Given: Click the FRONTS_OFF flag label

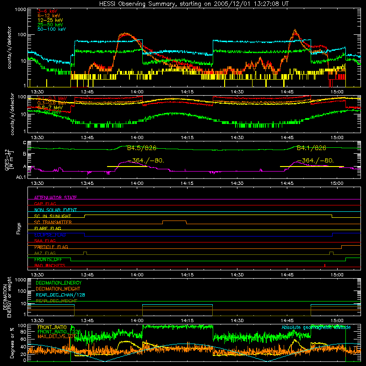Looking at the screenshot, I should pos(48,259).
